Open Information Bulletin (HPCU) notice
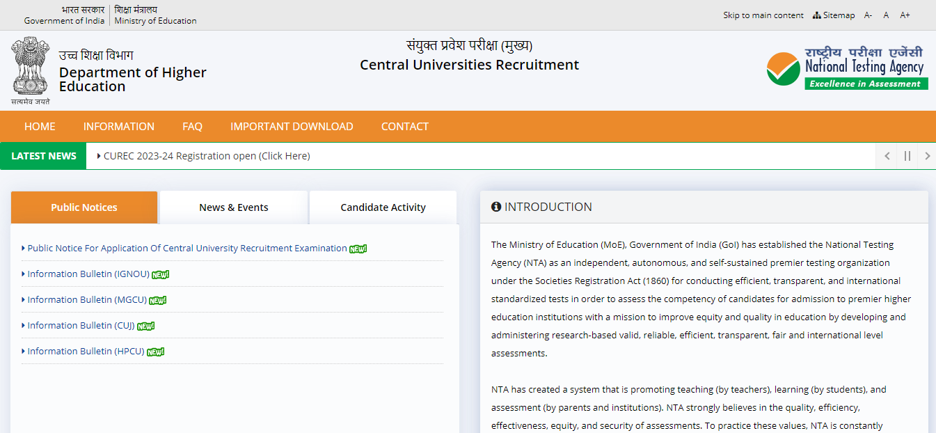The height and width of the screenshot is (433, 936). [x=86, y=352]
